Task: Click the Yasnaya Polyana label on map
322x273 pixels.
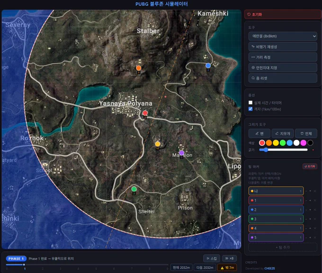Action: click(125, 104)
